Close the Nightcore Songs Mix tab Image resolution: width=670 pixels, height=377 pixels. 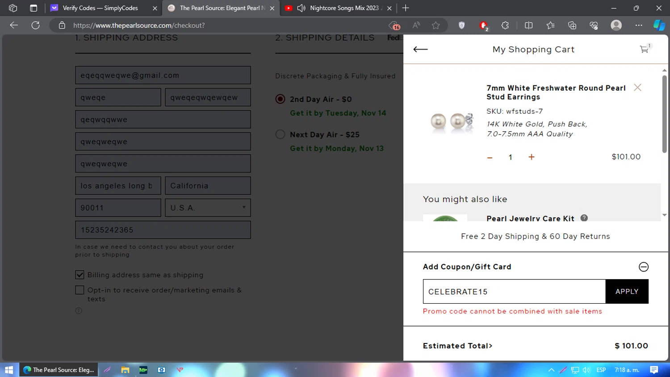click(389, 8)
